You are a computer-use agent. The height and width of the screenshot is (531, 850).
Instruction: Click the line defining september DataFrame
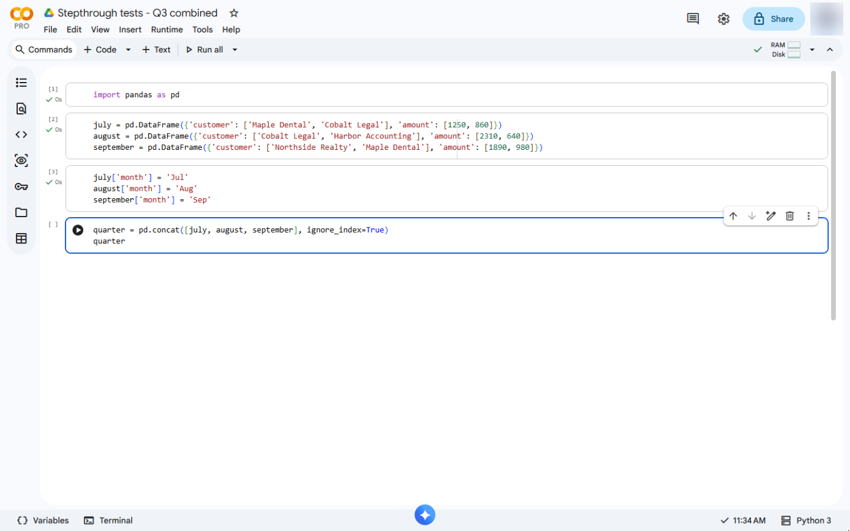[x=318, y=147]
